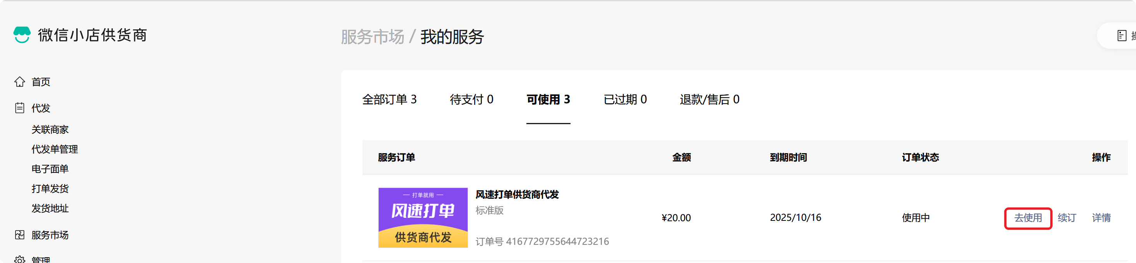Go to 代发单管理
Image resolution: width=1136 pixels, height=263 pixels.
[x=54, y=149]
